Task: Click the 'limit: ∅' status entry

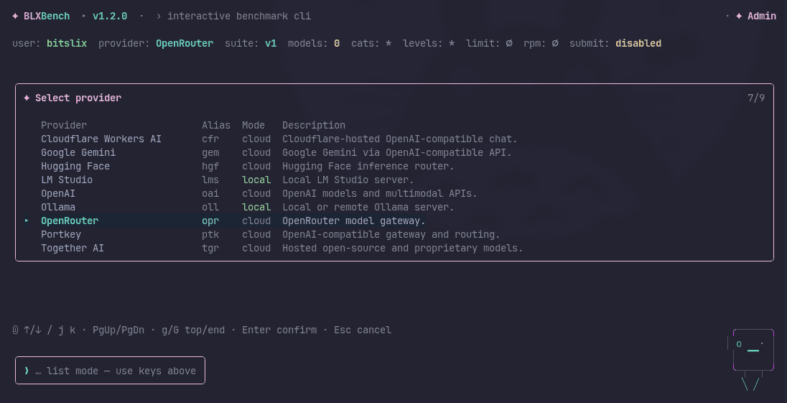Action: (489, 44)
